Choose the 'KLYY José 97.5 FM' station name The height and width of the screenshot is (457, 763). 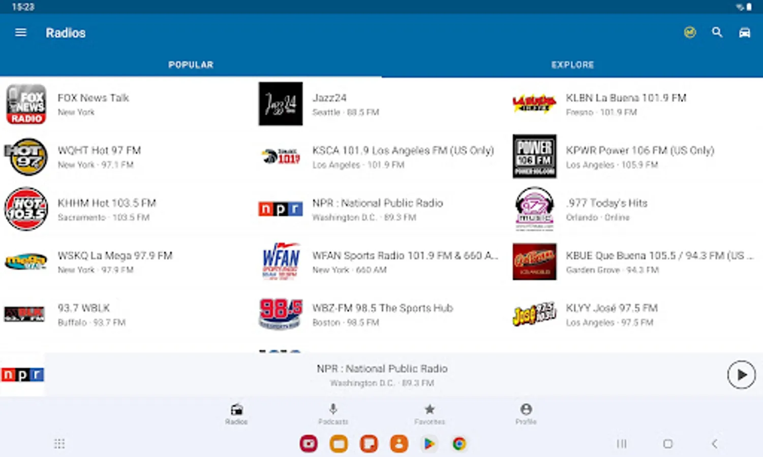612,308
